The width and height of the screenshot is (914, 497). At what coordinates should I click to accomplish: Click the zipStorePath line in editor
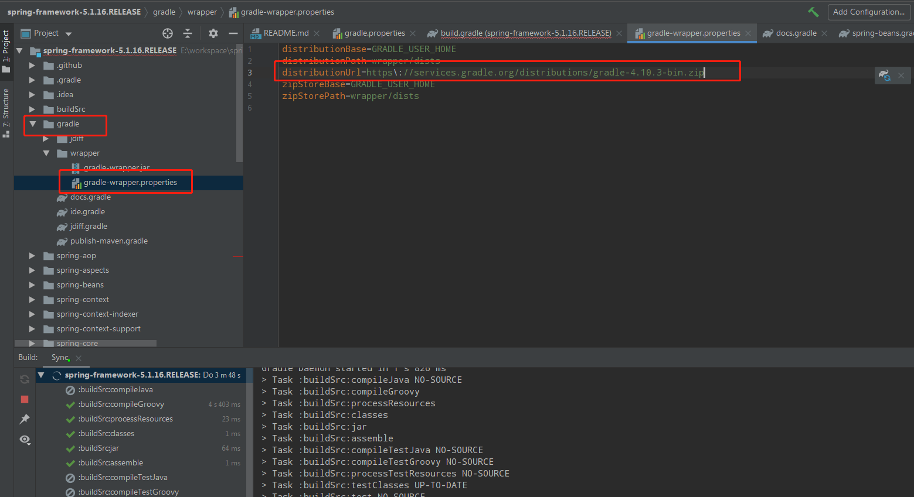pos(351,96)
